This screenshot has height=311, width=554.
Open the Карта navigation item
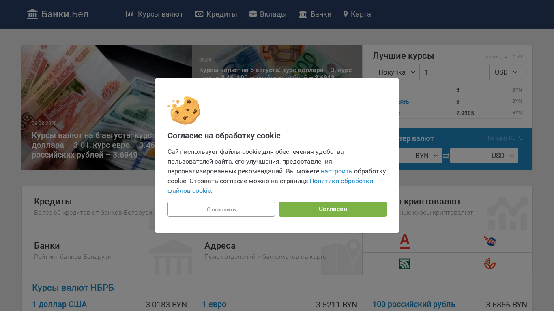(x=357, y=14)
